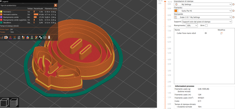Click the Modifica column header
The image size is (235, 109).
click(x=221, y=30)
